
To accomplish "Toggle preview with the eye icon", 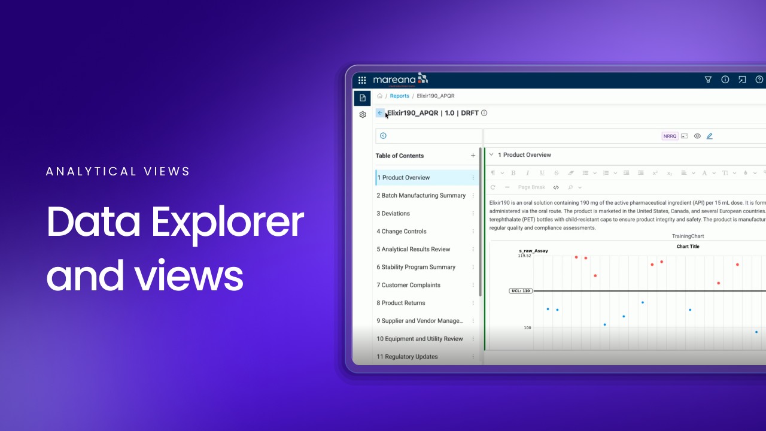I will click(697, 136).
